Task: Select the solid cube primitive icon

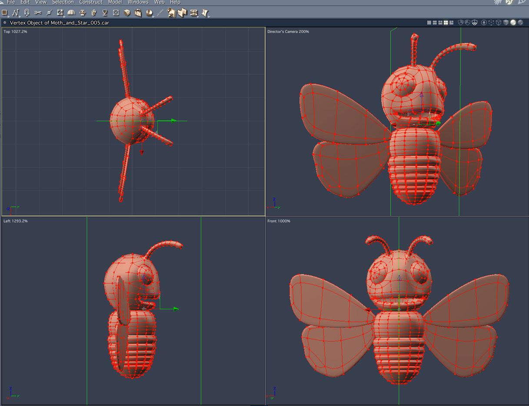Action: click(x=127, y=13)
